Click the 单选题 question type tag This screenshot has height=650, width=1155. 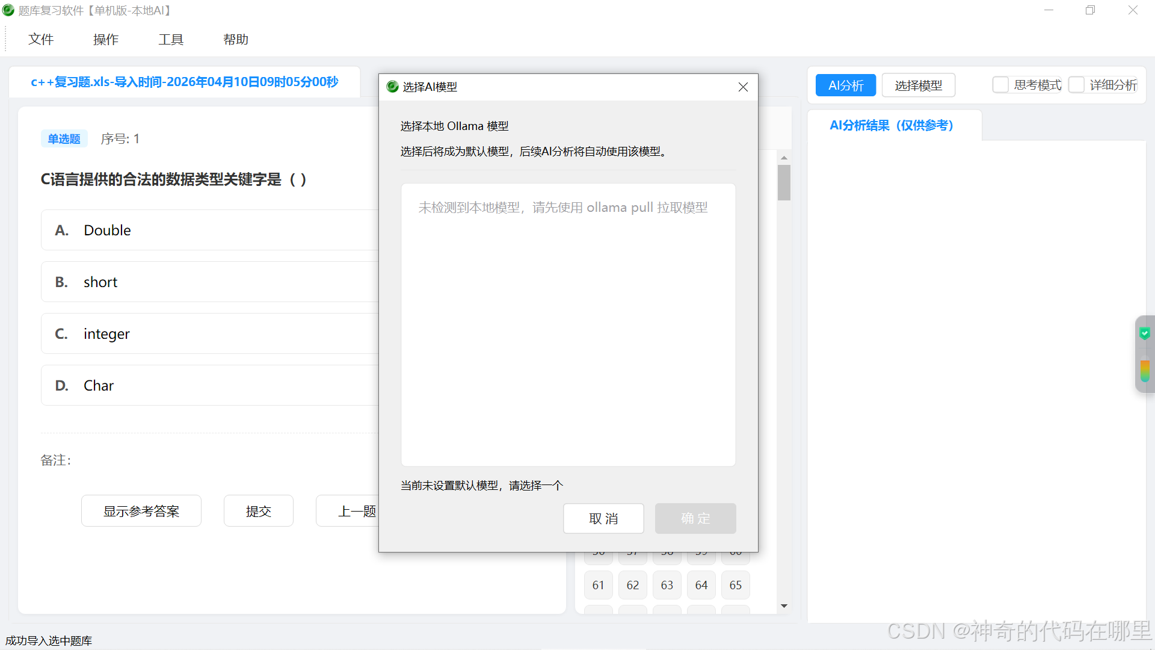click(64, 139)
